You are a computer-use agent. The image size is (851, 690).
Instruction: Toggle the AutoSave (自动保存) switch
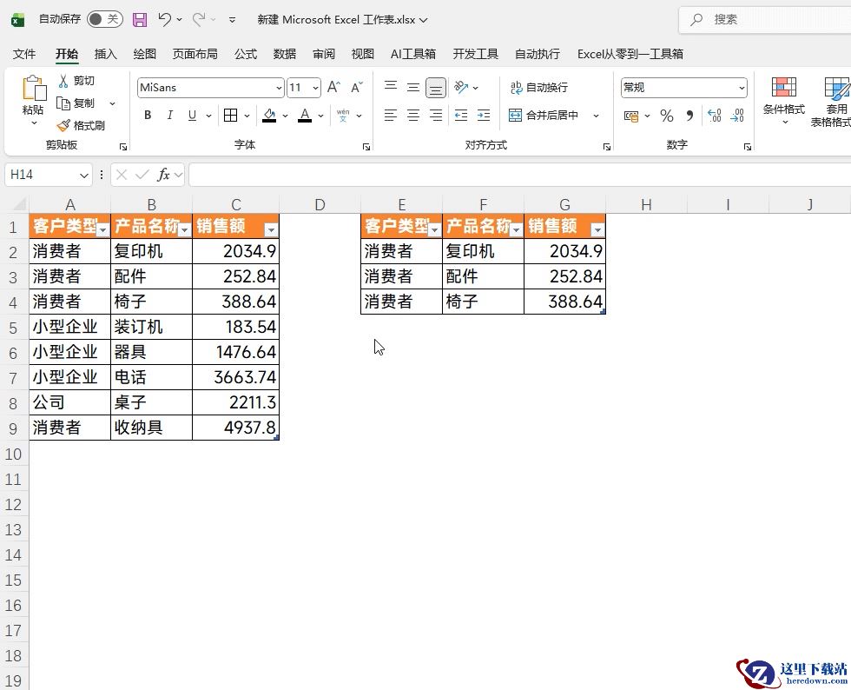click(x=104, y=19)
